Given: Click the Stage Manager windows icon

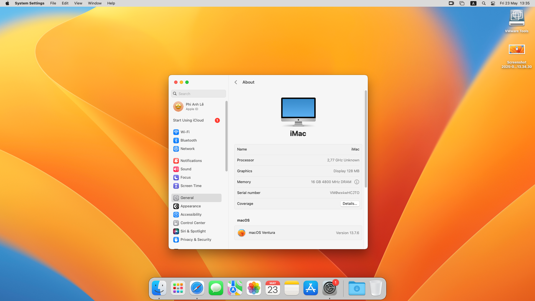Looking at the screenshot, I should [x=462, y=3].
